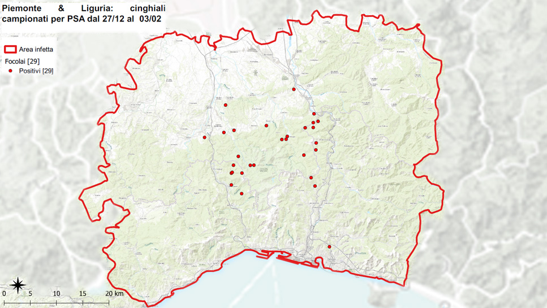Viewport: 547px width, 308px height.
Task: Click the '0' scale bar label
Action: (x=4, y=294)
